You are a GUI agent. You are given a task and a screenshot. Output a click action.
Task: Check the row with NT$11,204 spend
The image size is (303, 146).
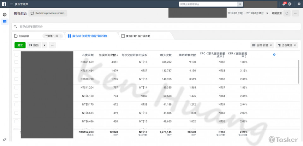[x=16, y=87]
